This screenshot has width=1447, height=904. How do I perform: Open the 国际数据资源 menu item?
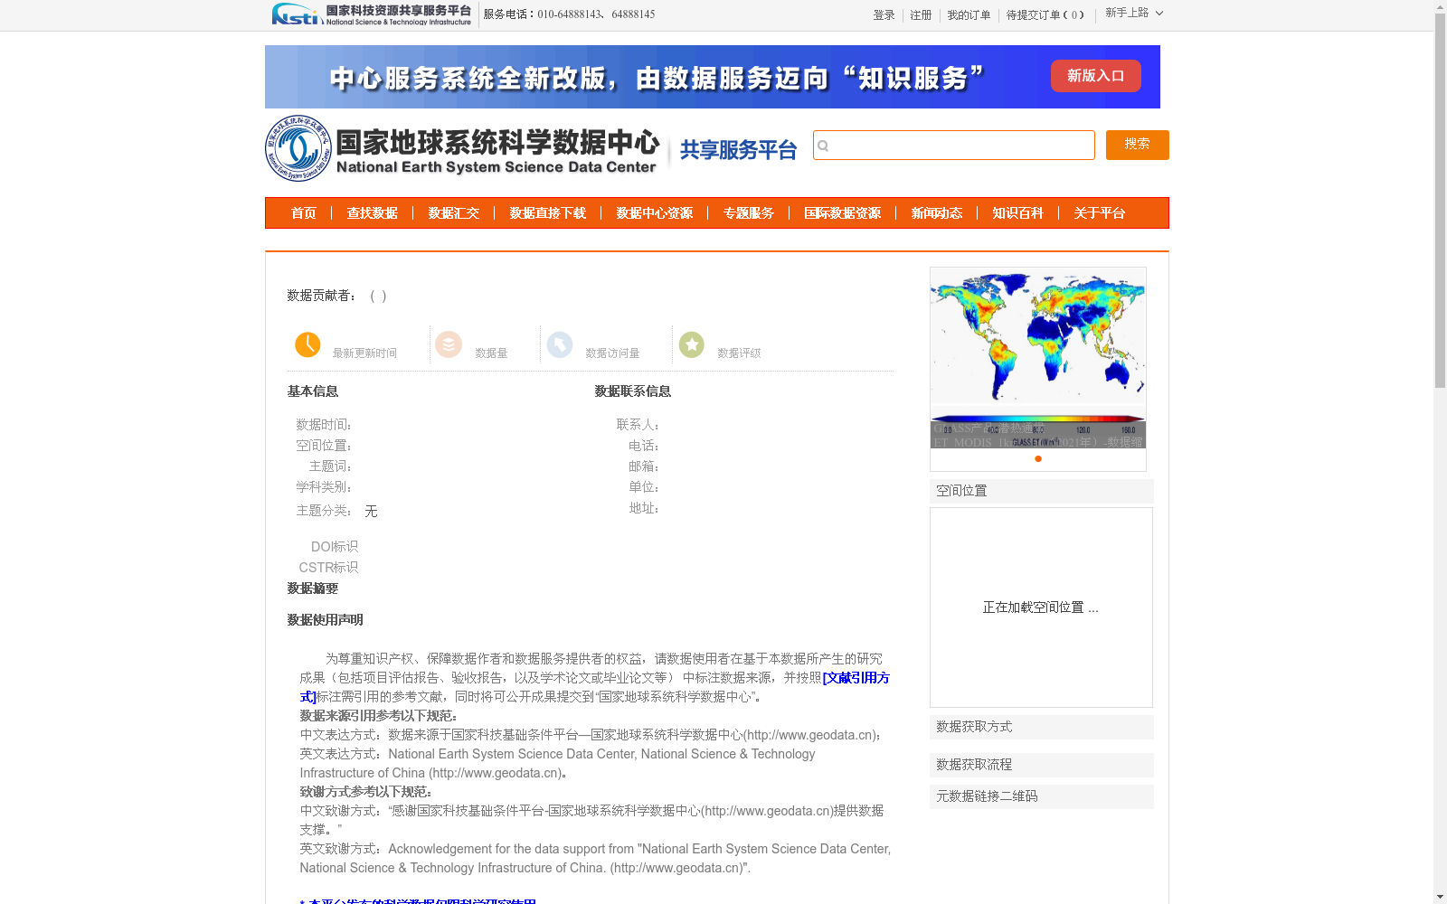click(x=843, y=213)
